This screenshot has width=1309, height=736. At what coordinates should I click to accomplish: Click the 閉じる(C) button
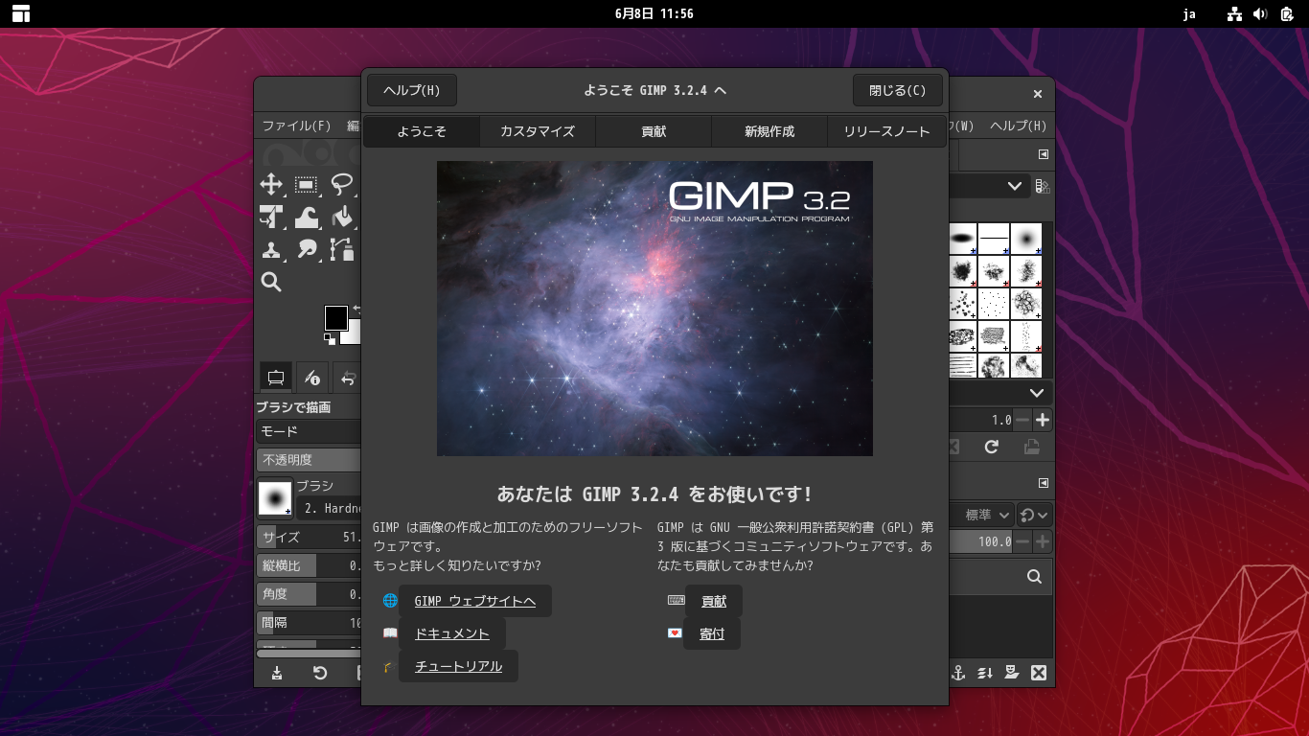(x=898, y=90)
